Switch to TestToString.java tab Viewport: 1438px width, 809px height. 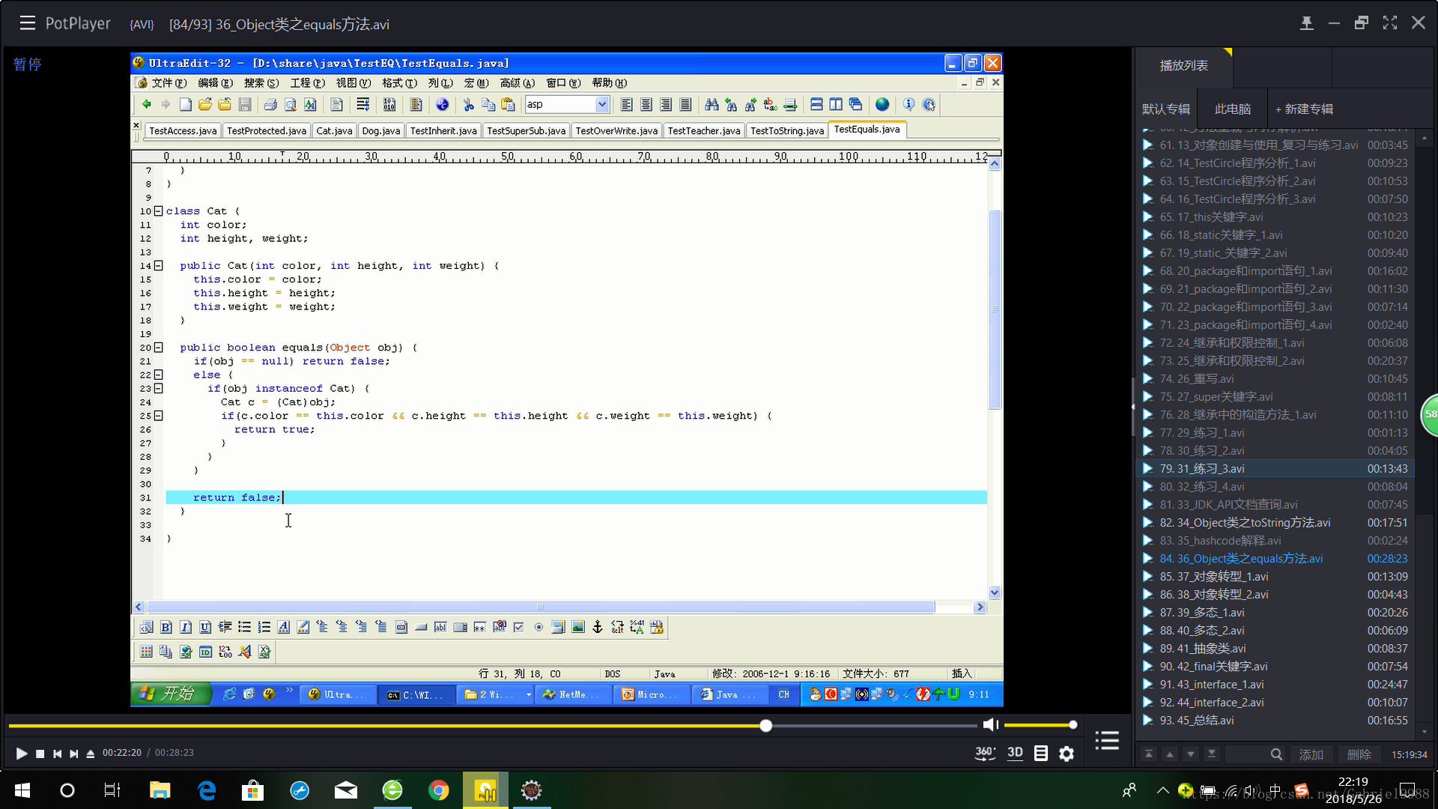tap(786, 131)
